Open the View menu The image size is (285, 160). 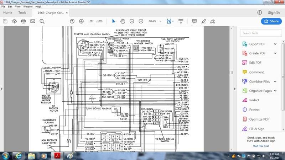tap(17, 6)
